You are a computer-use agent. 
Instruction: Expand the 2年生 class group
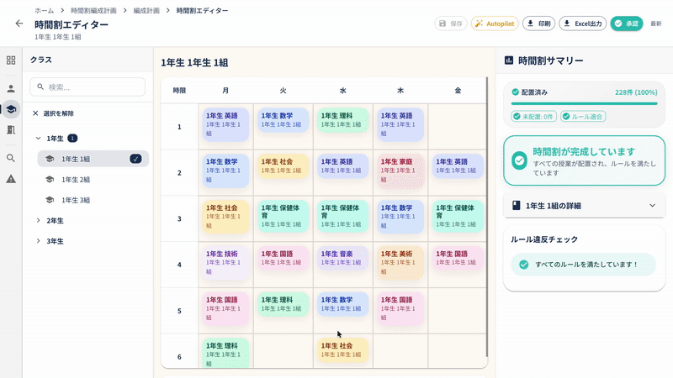39,221
